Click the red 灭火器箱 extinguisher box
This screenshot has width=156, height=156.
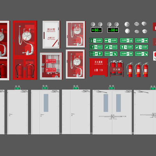click(x=99, y=67)
